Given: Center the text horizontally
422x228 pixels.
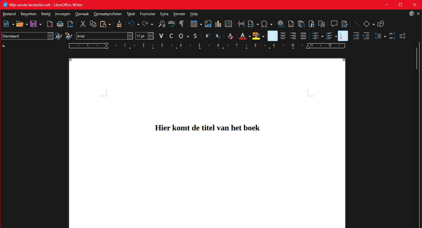Looking at the screenshot, I should coord(283,36).
